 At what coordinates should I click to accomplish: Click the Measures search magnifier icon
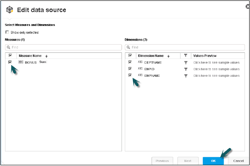(x=8, y=47)
